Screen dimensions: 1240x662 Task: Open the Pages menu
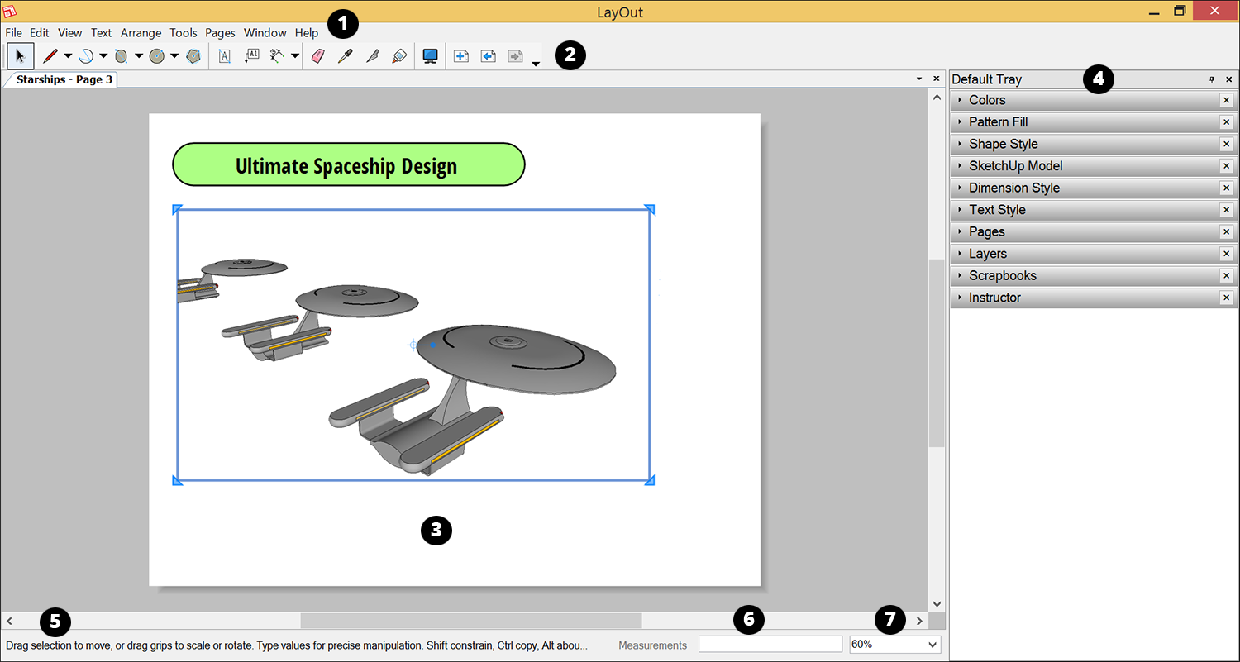pyautogui.click(x=220, y=33)
